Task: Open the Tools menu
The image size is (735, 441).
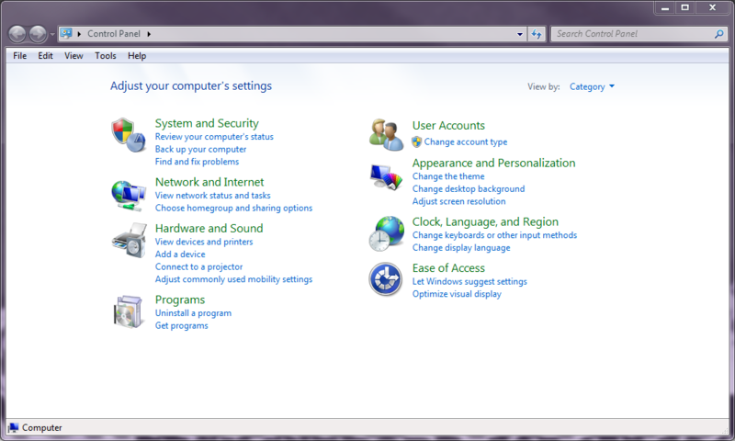Action: tap(106, 56)
